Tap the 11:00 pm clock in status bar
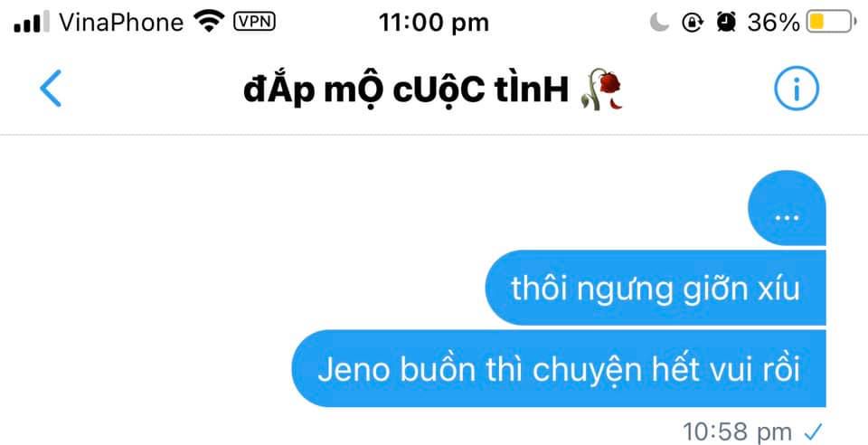Screen dimensions: 868x445 click(434, 23)
